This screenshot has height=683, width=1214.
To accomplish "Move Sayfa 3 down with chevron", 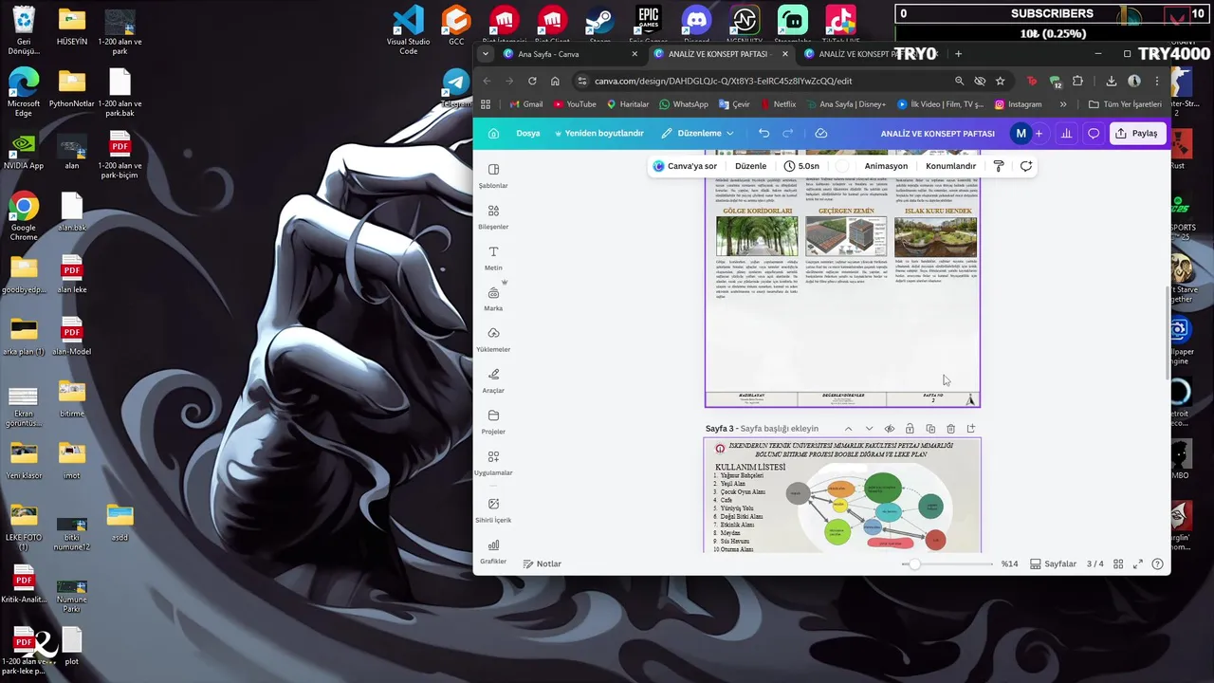I will click(x=869, y=429).
